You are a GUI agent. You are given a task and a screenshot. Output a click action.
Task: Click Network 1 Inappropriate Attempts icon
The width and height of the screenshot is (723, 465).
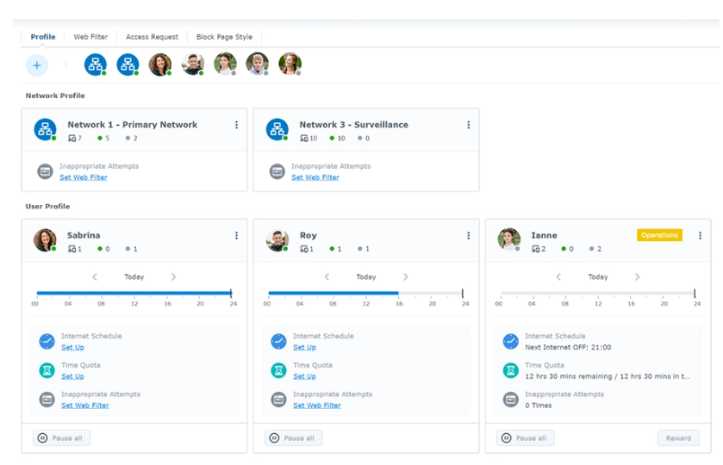pos(46,171)
